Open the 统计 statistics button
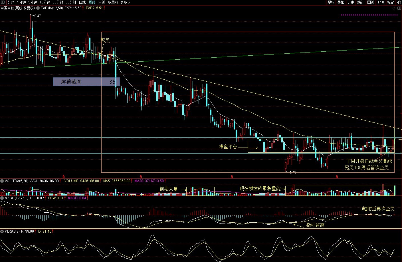Image resolution: width=402 pixels, height=262 pixels. click(361, 2)
